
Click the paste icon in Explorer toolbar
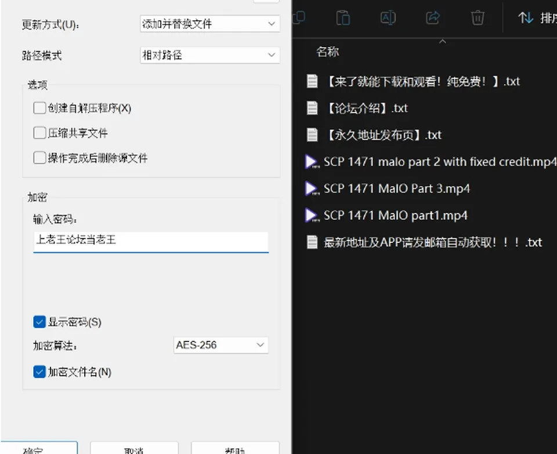[x=343, y=17]
